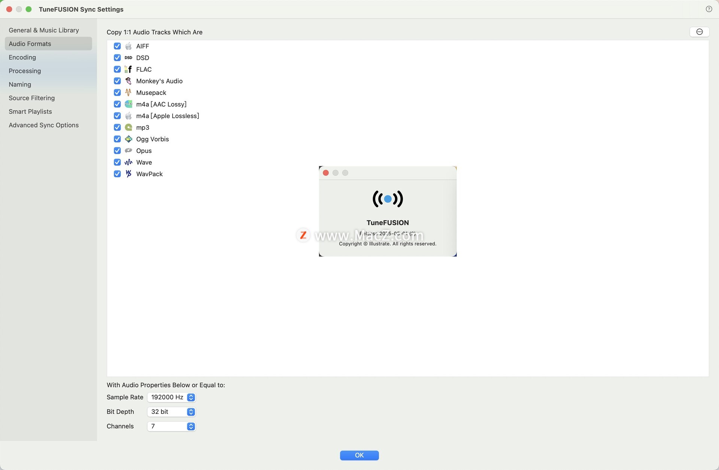Uncheck the FLAC checkbox

point(117,69)
